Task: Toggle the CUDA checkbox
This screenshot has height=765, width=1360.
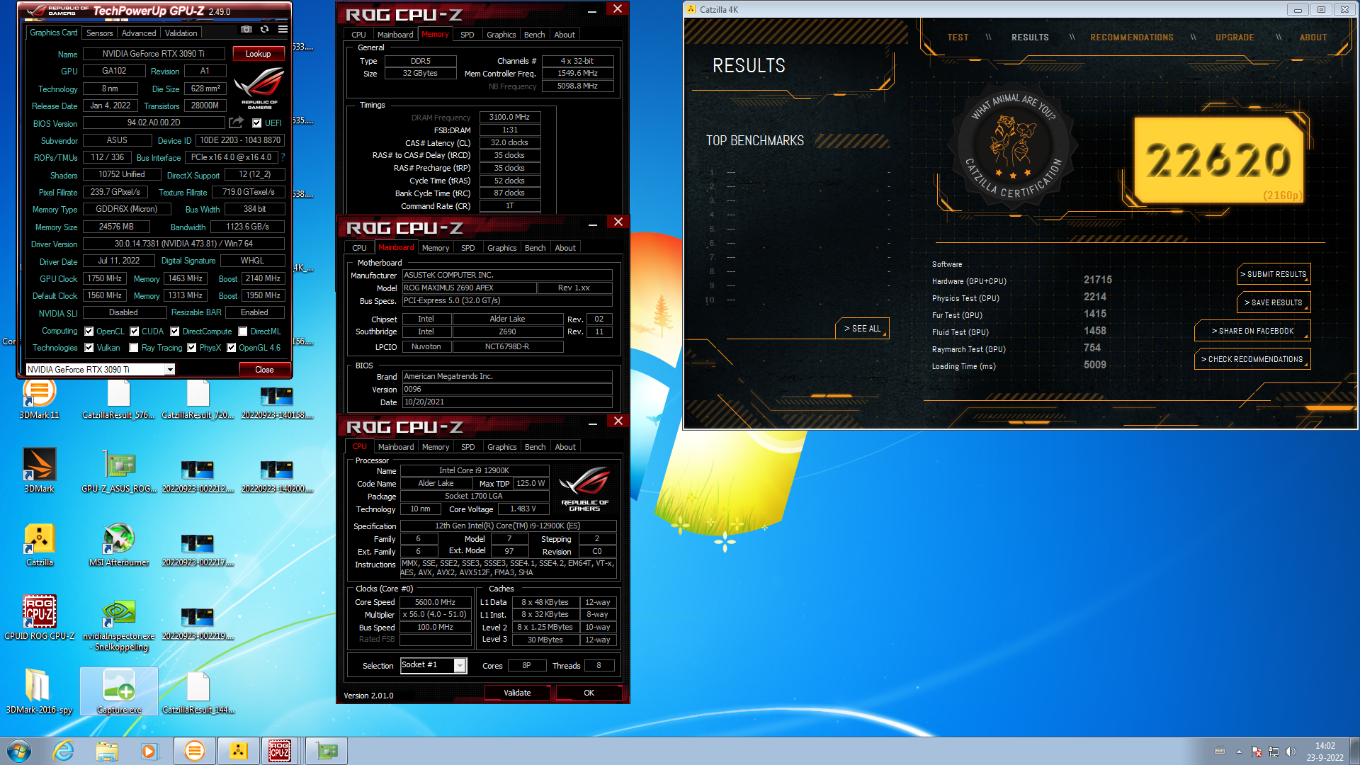Action: click(x=134, y=331)
